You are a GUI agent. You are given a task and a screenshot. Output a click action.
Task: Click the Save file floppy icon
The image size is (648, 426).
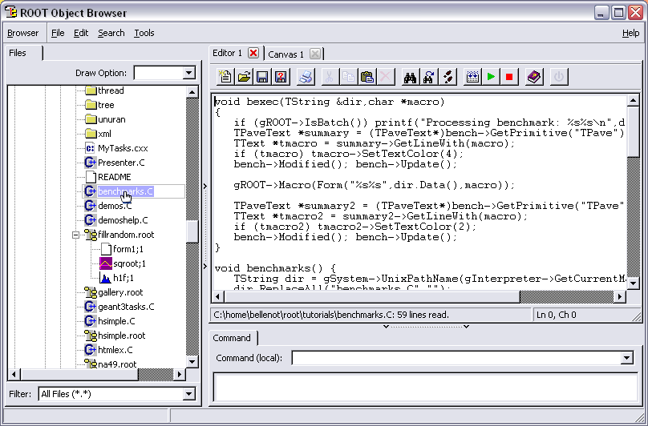tap(261, 77)
